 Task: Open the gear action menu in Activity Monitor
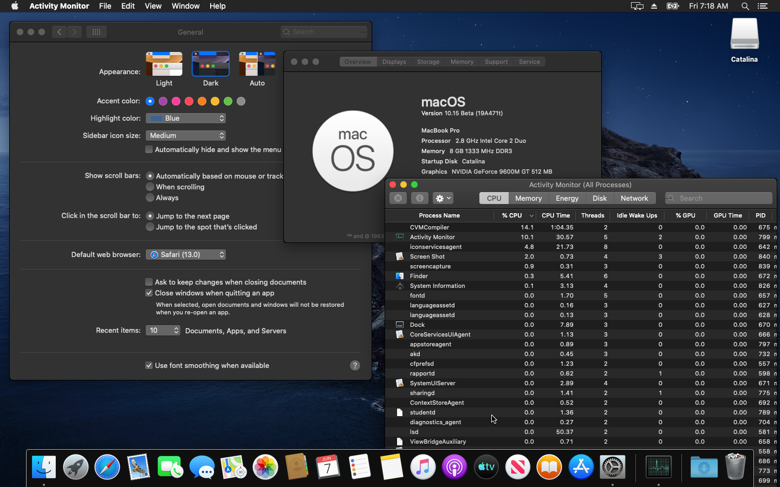443,199
